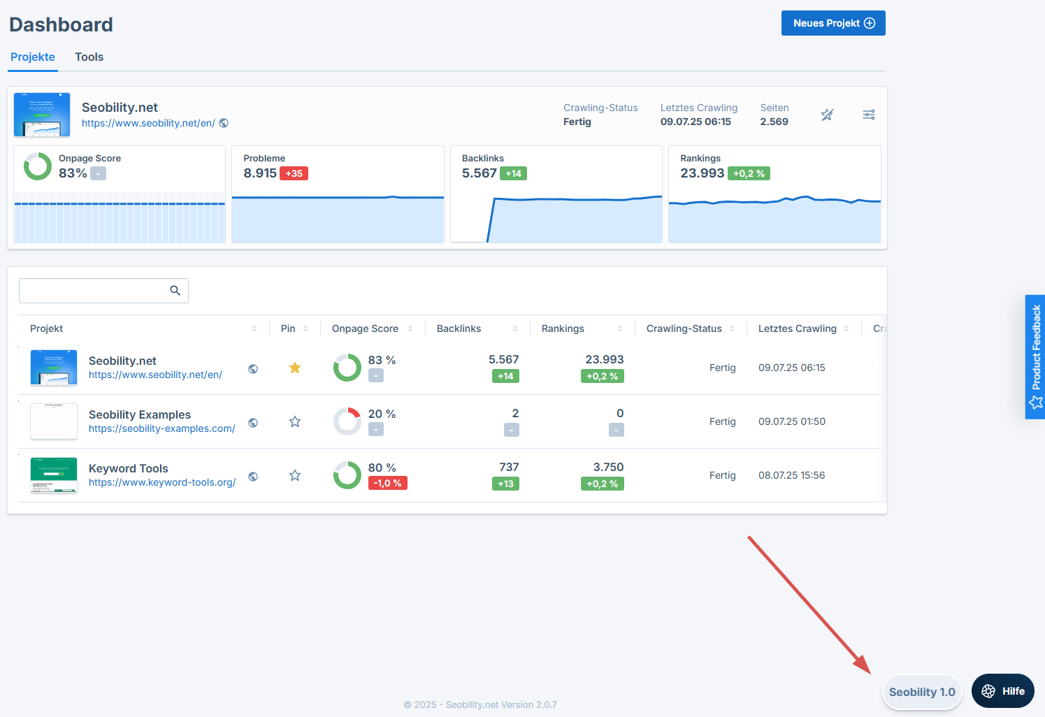Switch to the Projekte tab
This screenshot has width=1045, height=717.
(x=33, y=57)
